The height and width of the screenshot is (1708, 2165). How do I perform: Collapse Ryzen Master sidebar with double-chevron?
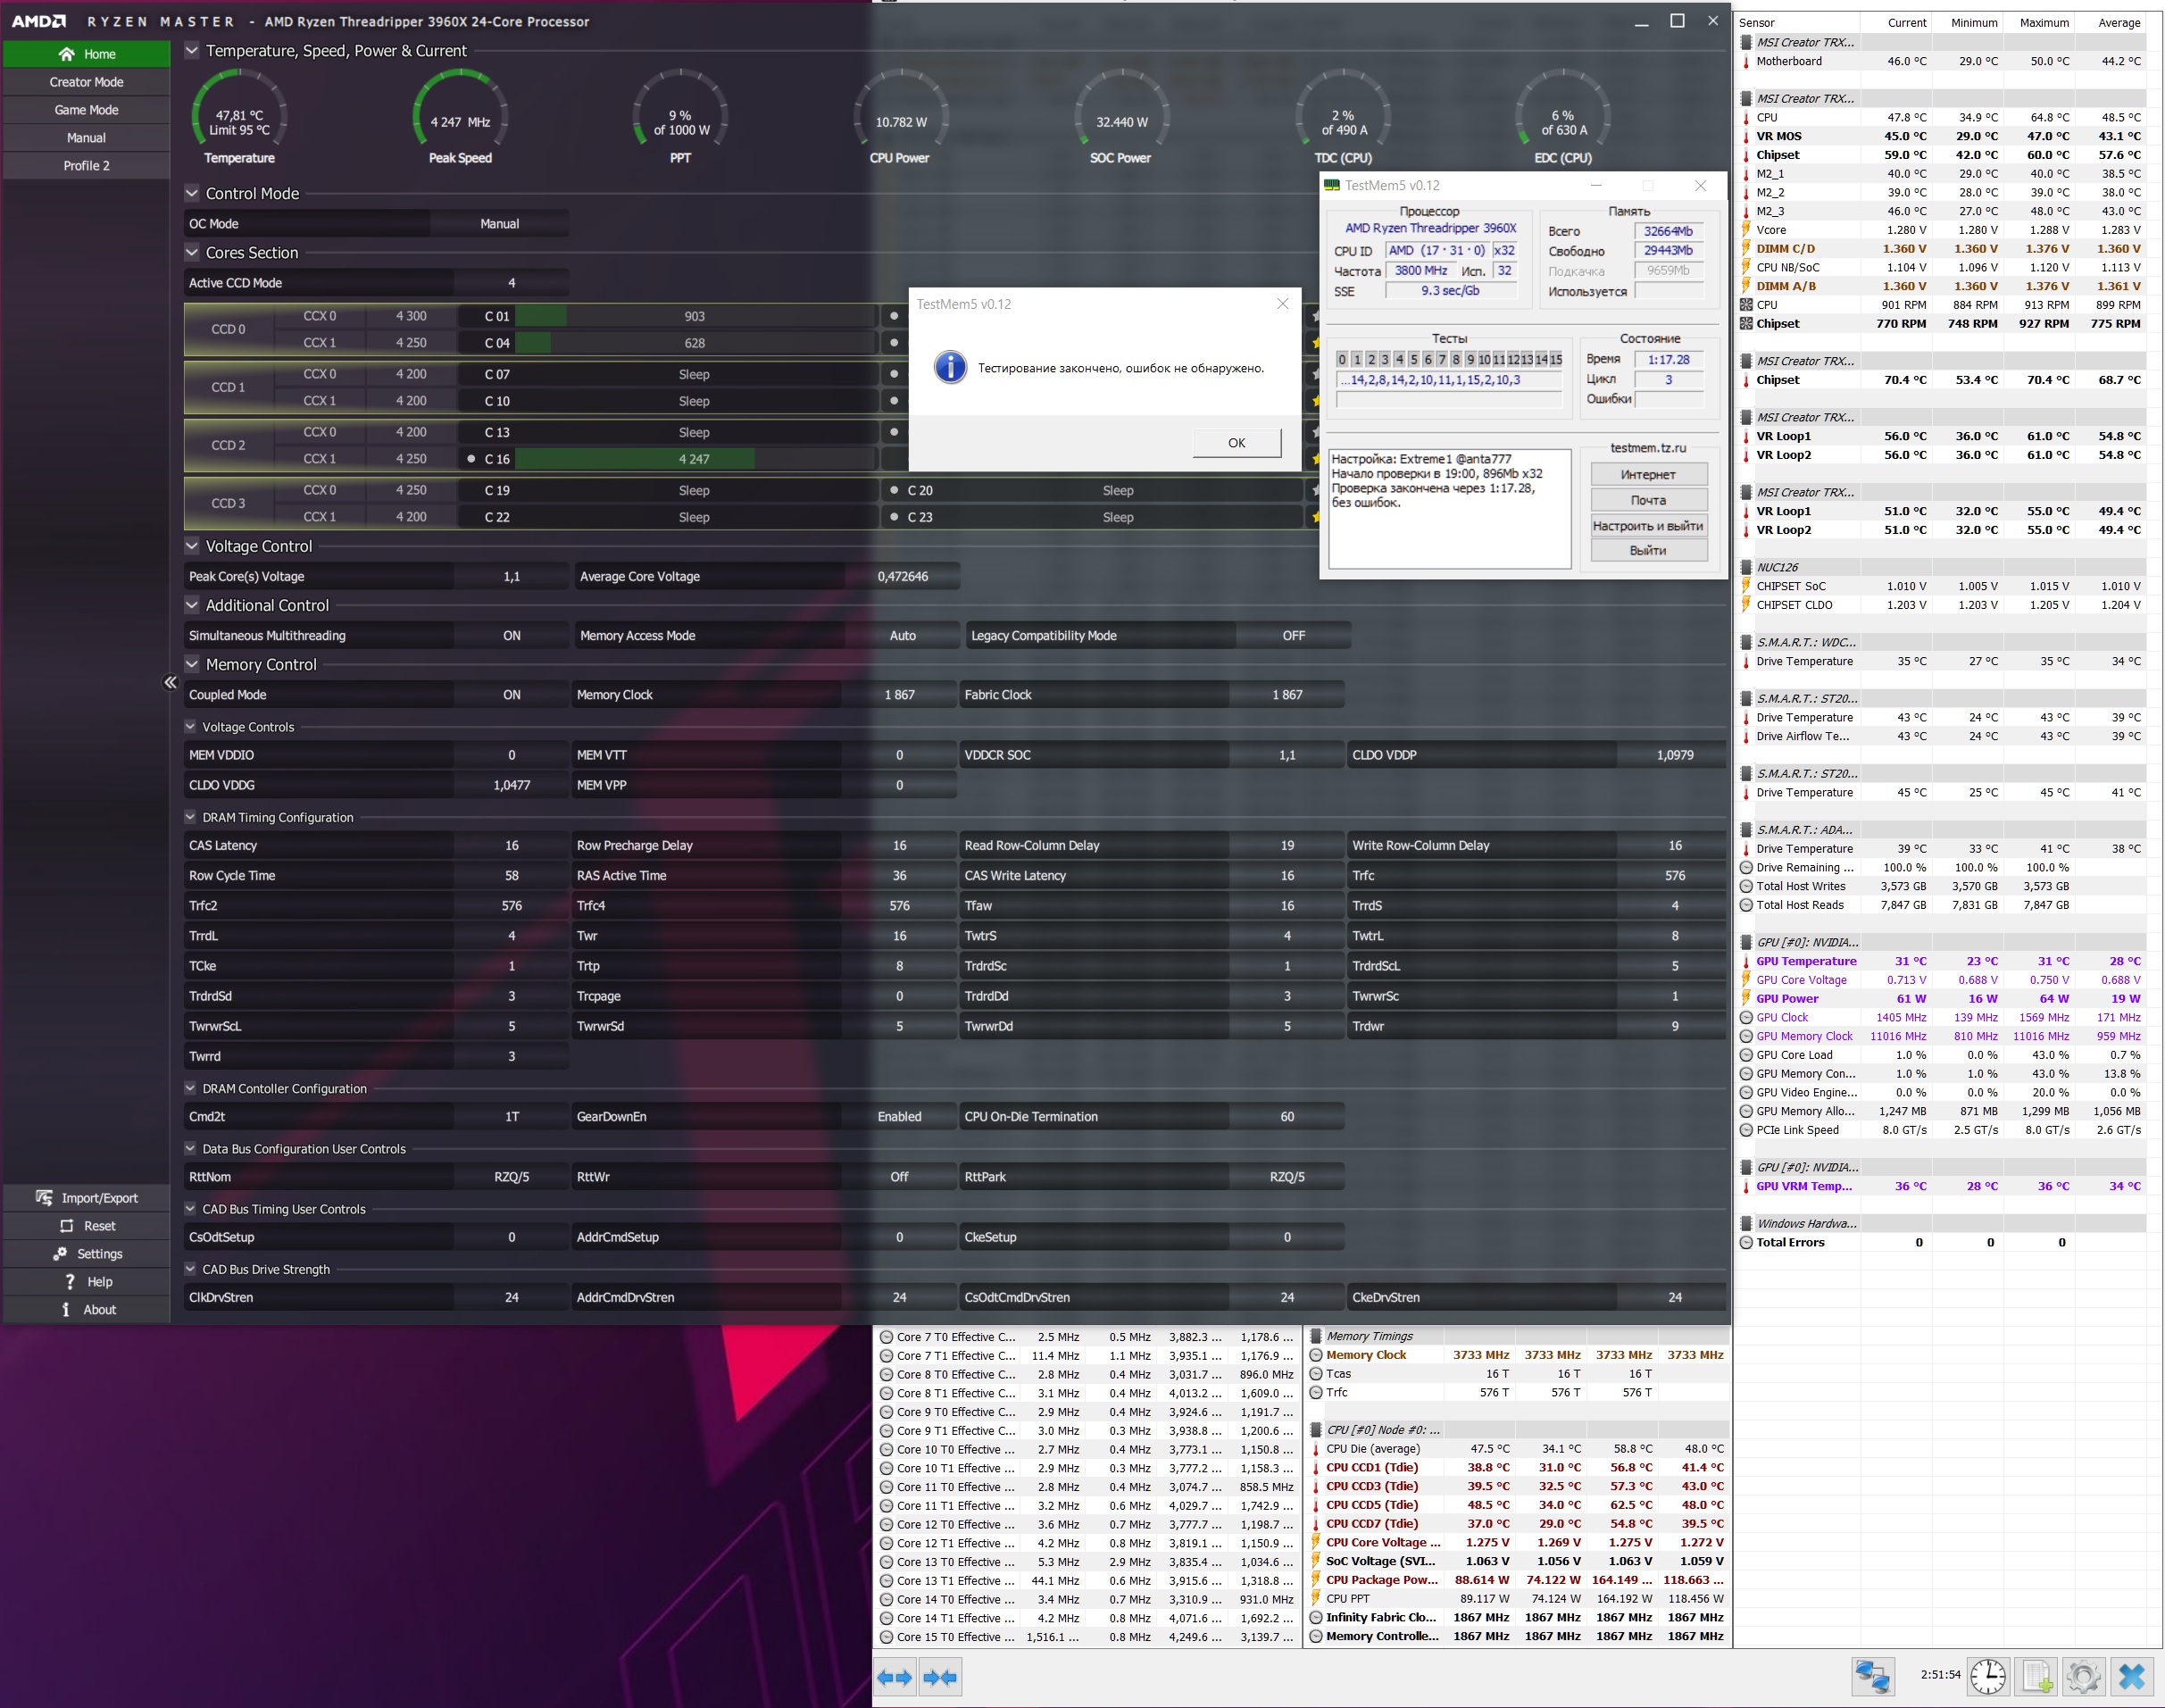click(x=170, y=683)
